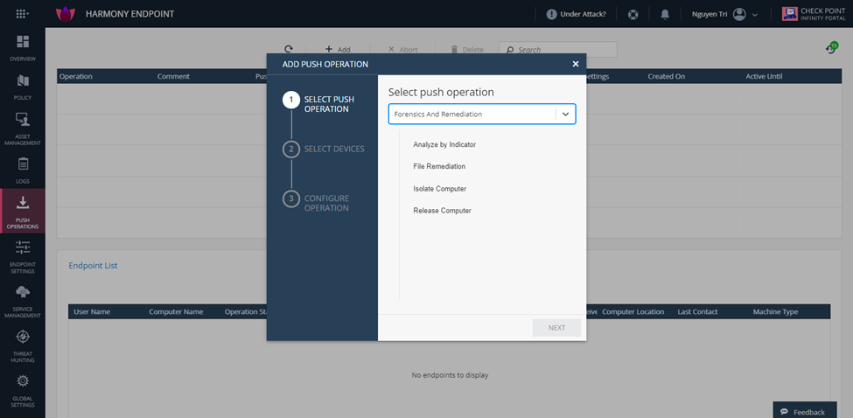Image resolution: width=853 pixels, height=418 pixels.
Task: Open Threat Hunting in the sidebar
Action: pos(22,346)
